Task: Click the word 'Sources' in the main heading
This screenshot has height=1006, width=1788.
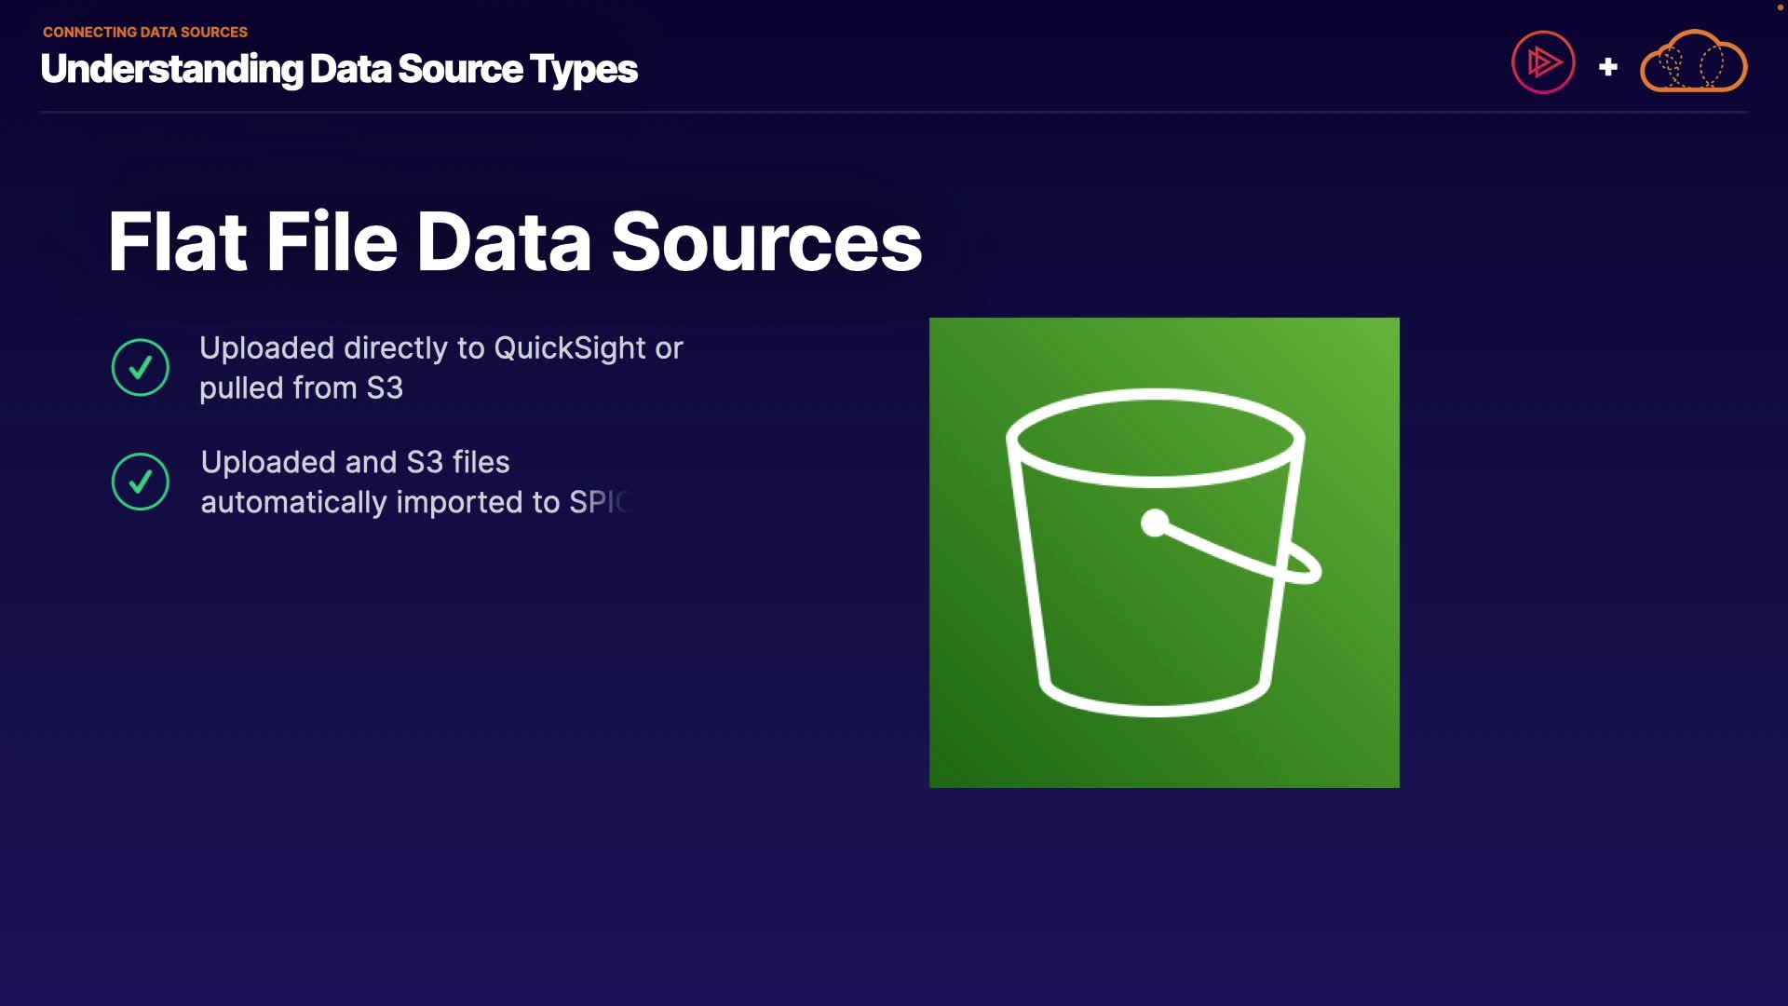Action: [765, 242]
